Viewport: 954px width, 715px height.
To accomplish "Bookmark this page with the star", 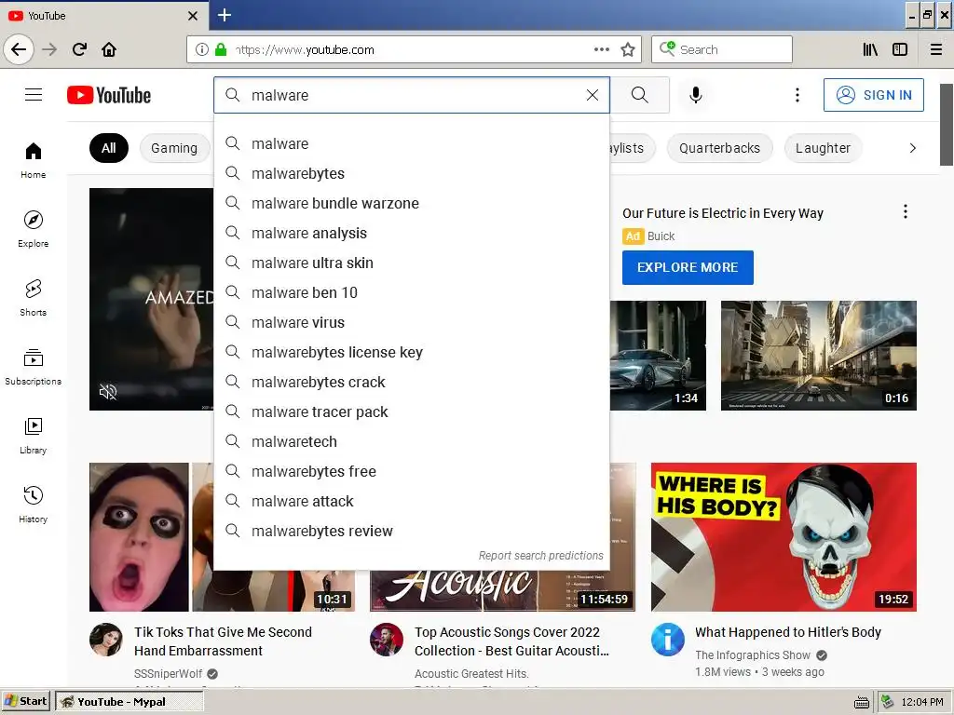I will [x=627, y=49].
